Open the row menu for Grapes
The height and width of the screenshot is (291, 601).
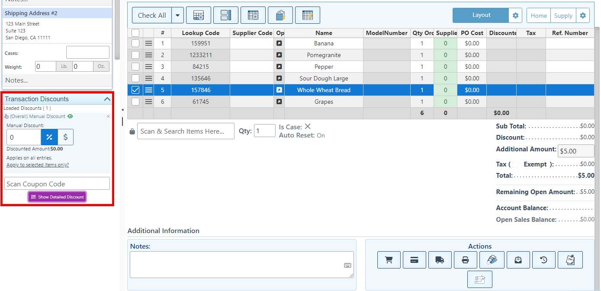[148, 102]
